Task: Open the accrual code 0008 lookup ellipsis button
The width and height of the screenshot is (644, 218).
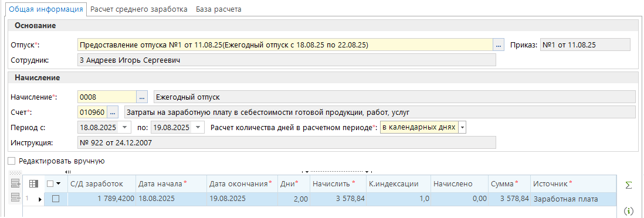Action: coord(142,97)
